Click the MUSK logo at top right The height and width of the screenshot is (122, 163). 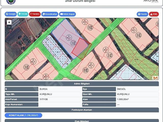pyautogui.click(x=151, y=1)
